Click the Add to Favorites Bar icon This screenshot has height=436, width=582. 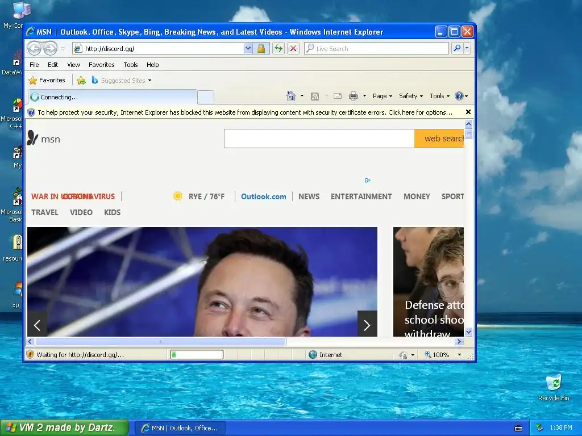pyautogui.click(x=81, y=80)
